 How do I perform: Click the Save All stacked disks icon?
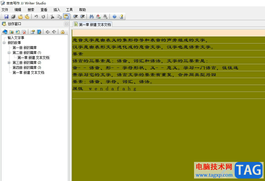pyautogui.click(x=13, y=17)
